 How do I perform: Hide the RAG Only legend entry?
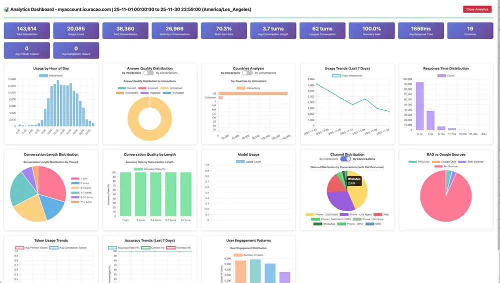(419, 162)
